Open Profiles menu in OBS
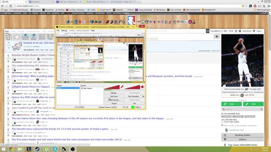The width and height of the screenshot is (271, 152). [x=72, y=30]
